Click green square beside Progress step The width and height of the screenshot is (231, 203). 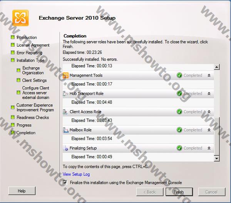[x=13, y=125]
